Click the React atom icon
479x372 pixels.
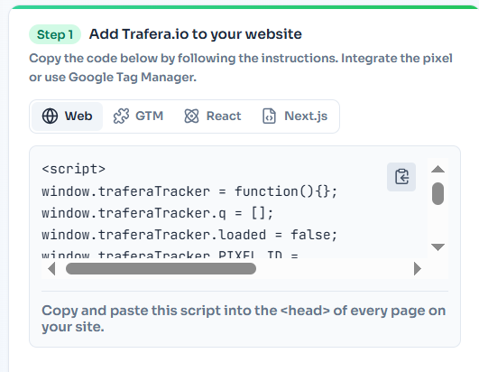(x=191, y=116)
